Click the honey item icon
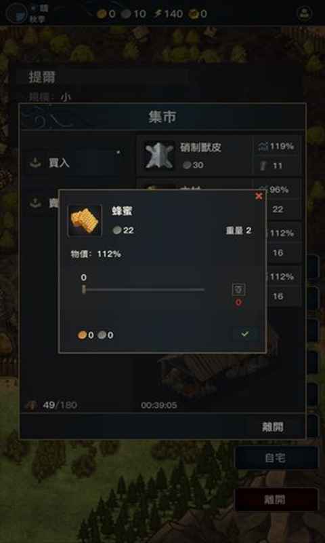Viewport: 325px width, 543px height. (x=85, y=221)
